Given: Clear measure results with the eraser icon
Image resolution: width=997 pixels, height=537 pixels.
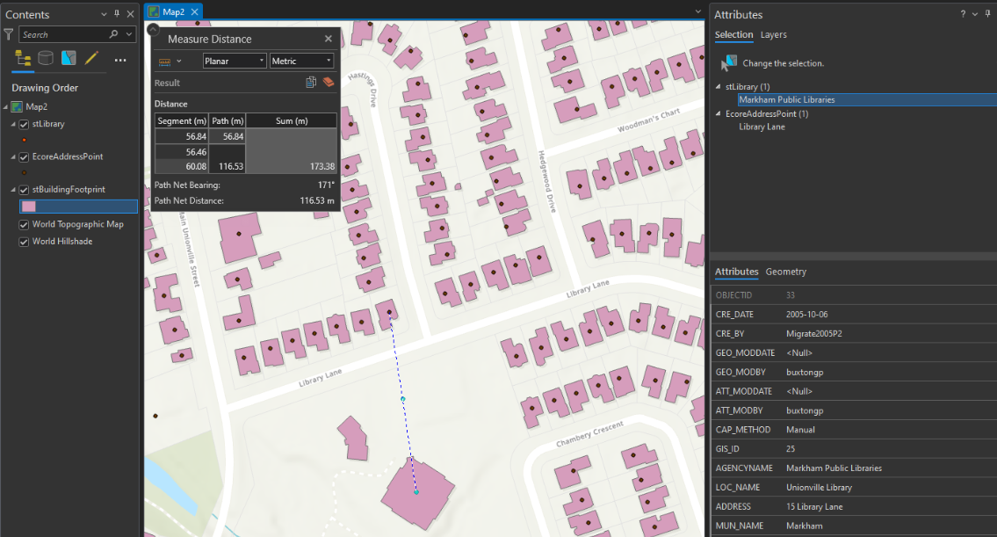Looking at the screenshot, I should (329, 83).
